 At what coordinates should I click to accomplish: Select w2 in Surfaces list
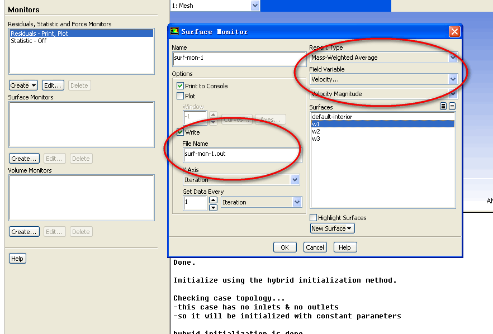pyautogui.click(x=383, y=131)
